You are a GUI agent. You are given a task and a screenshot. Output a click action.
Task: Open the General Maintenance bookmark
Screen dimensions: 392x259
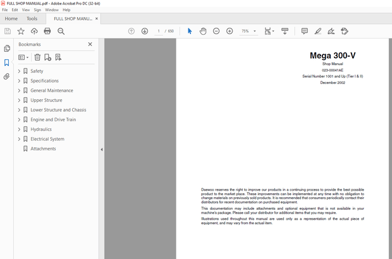pos(52,91)
